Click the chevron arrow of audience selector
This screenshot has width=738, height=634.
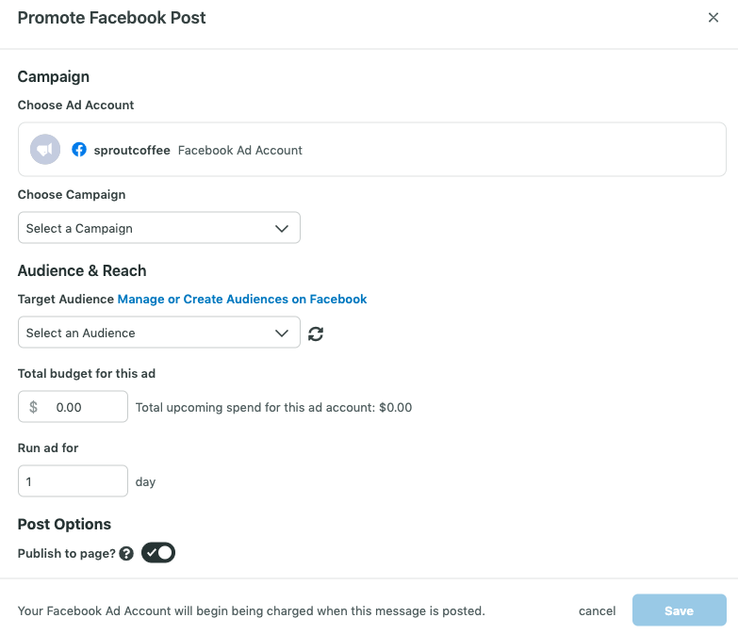coord(282,333)
